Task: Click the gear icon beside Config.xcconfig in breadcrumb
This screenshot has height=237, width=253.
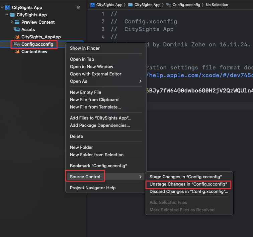Action: pyautogui.click(x=169, y=5)
